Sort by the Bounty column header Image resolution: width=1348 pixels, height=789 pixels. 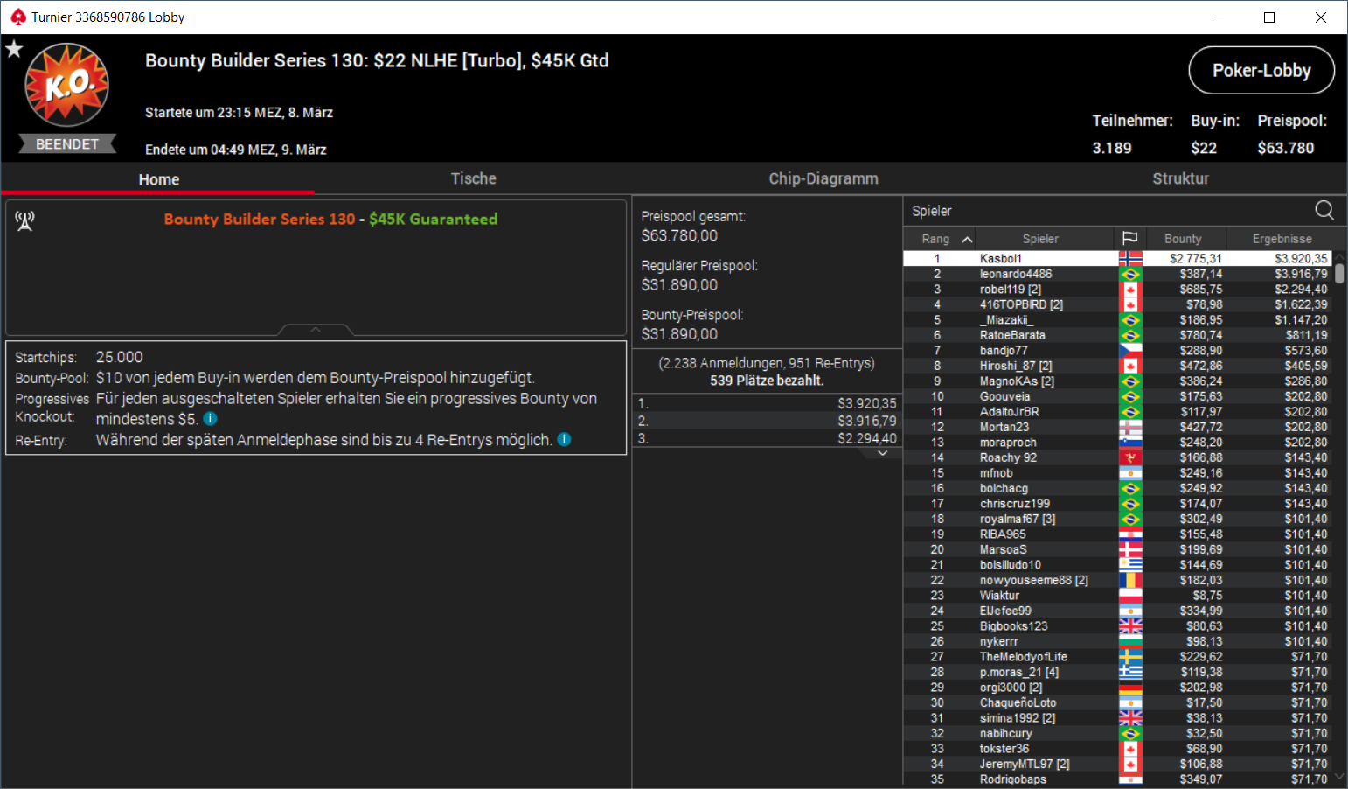[1183, 239]
